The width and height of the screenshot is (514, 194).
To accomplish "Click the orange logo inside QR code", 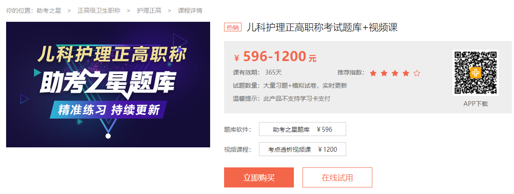I will click(476, 73).
